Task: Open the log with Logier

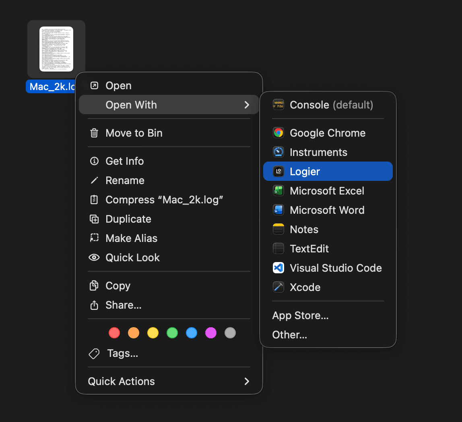Action: coord(328,171)
